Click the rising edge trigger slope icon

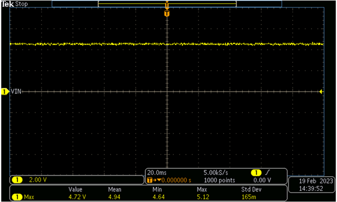(267, 172)
